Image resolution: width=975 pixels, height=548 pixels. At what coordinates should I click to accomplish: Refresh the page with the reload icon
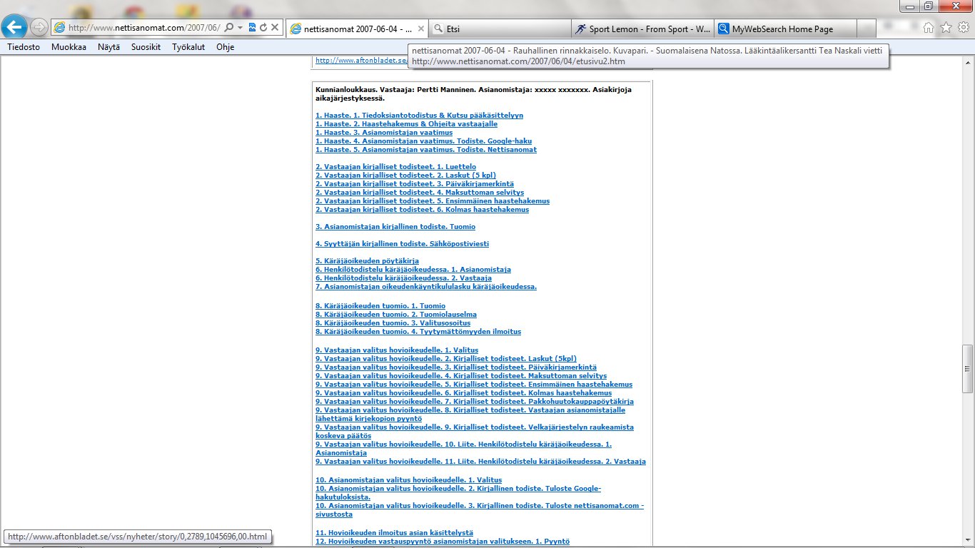[x=263, y=28]
